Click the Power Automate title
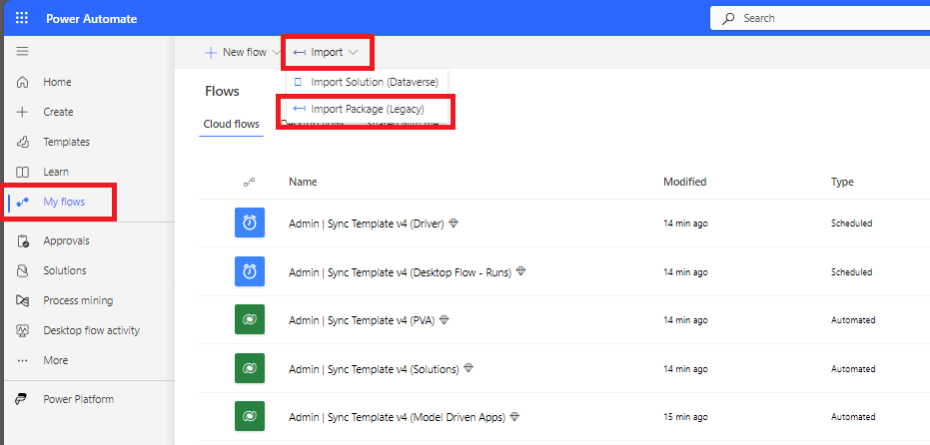The height and width of the screenshot is (445, 930). click(x=91, y=19)
